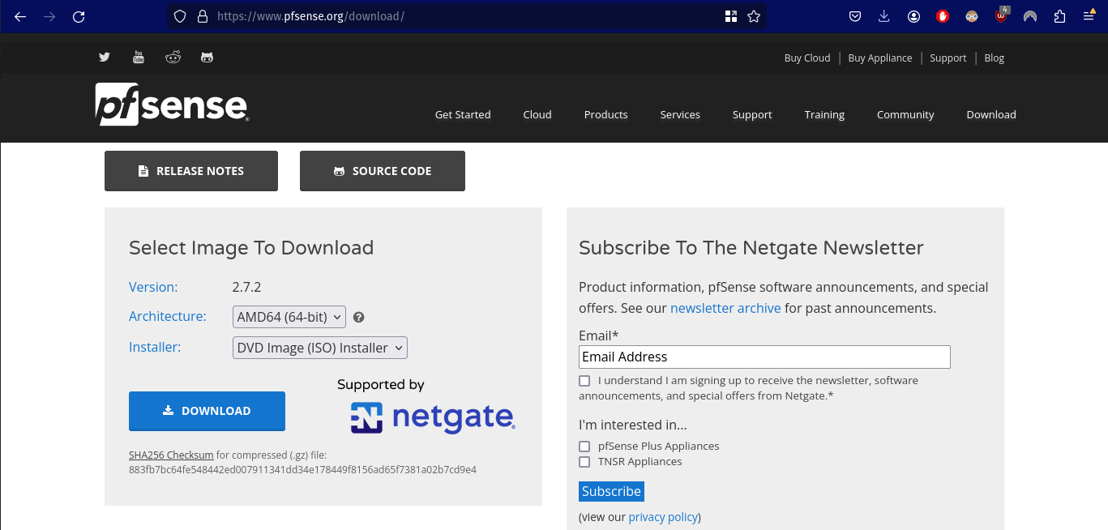Open the Cloud menu item
The height and width of the screenshot is (530, 1108).
tap(537, 114)
